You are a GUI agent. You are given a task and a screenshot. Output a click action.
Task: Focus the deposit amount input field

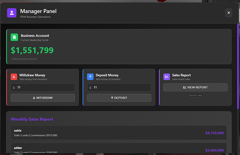click(121, 88)
